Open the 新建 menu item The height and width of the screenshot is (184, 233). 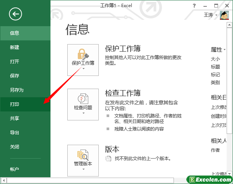click(x=25, y=47)
